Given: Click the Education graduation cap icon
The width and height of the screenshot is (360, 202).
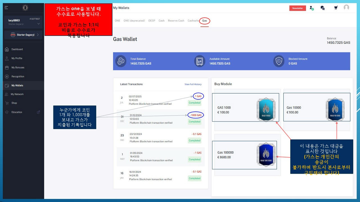Looking at the screenshot, I should point(7,112).
